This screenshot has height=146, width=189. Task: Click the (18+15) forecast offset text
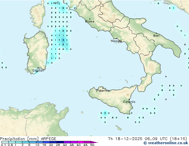pos(178,139)
